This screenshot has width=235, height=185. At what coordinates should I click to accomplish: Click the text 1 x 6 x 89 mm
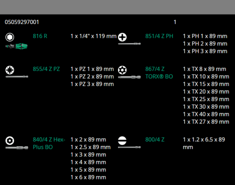(x=88, y=177)
